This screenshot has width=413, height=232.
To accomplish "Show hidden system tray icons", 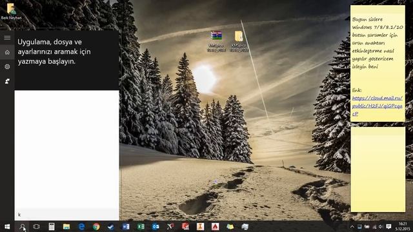I will point(352,226).
